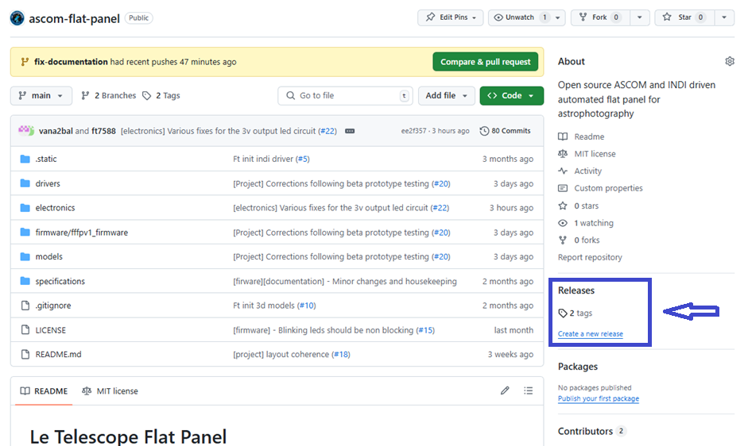
Task: Click the LICENSE file icon
Action: point(25,329)
